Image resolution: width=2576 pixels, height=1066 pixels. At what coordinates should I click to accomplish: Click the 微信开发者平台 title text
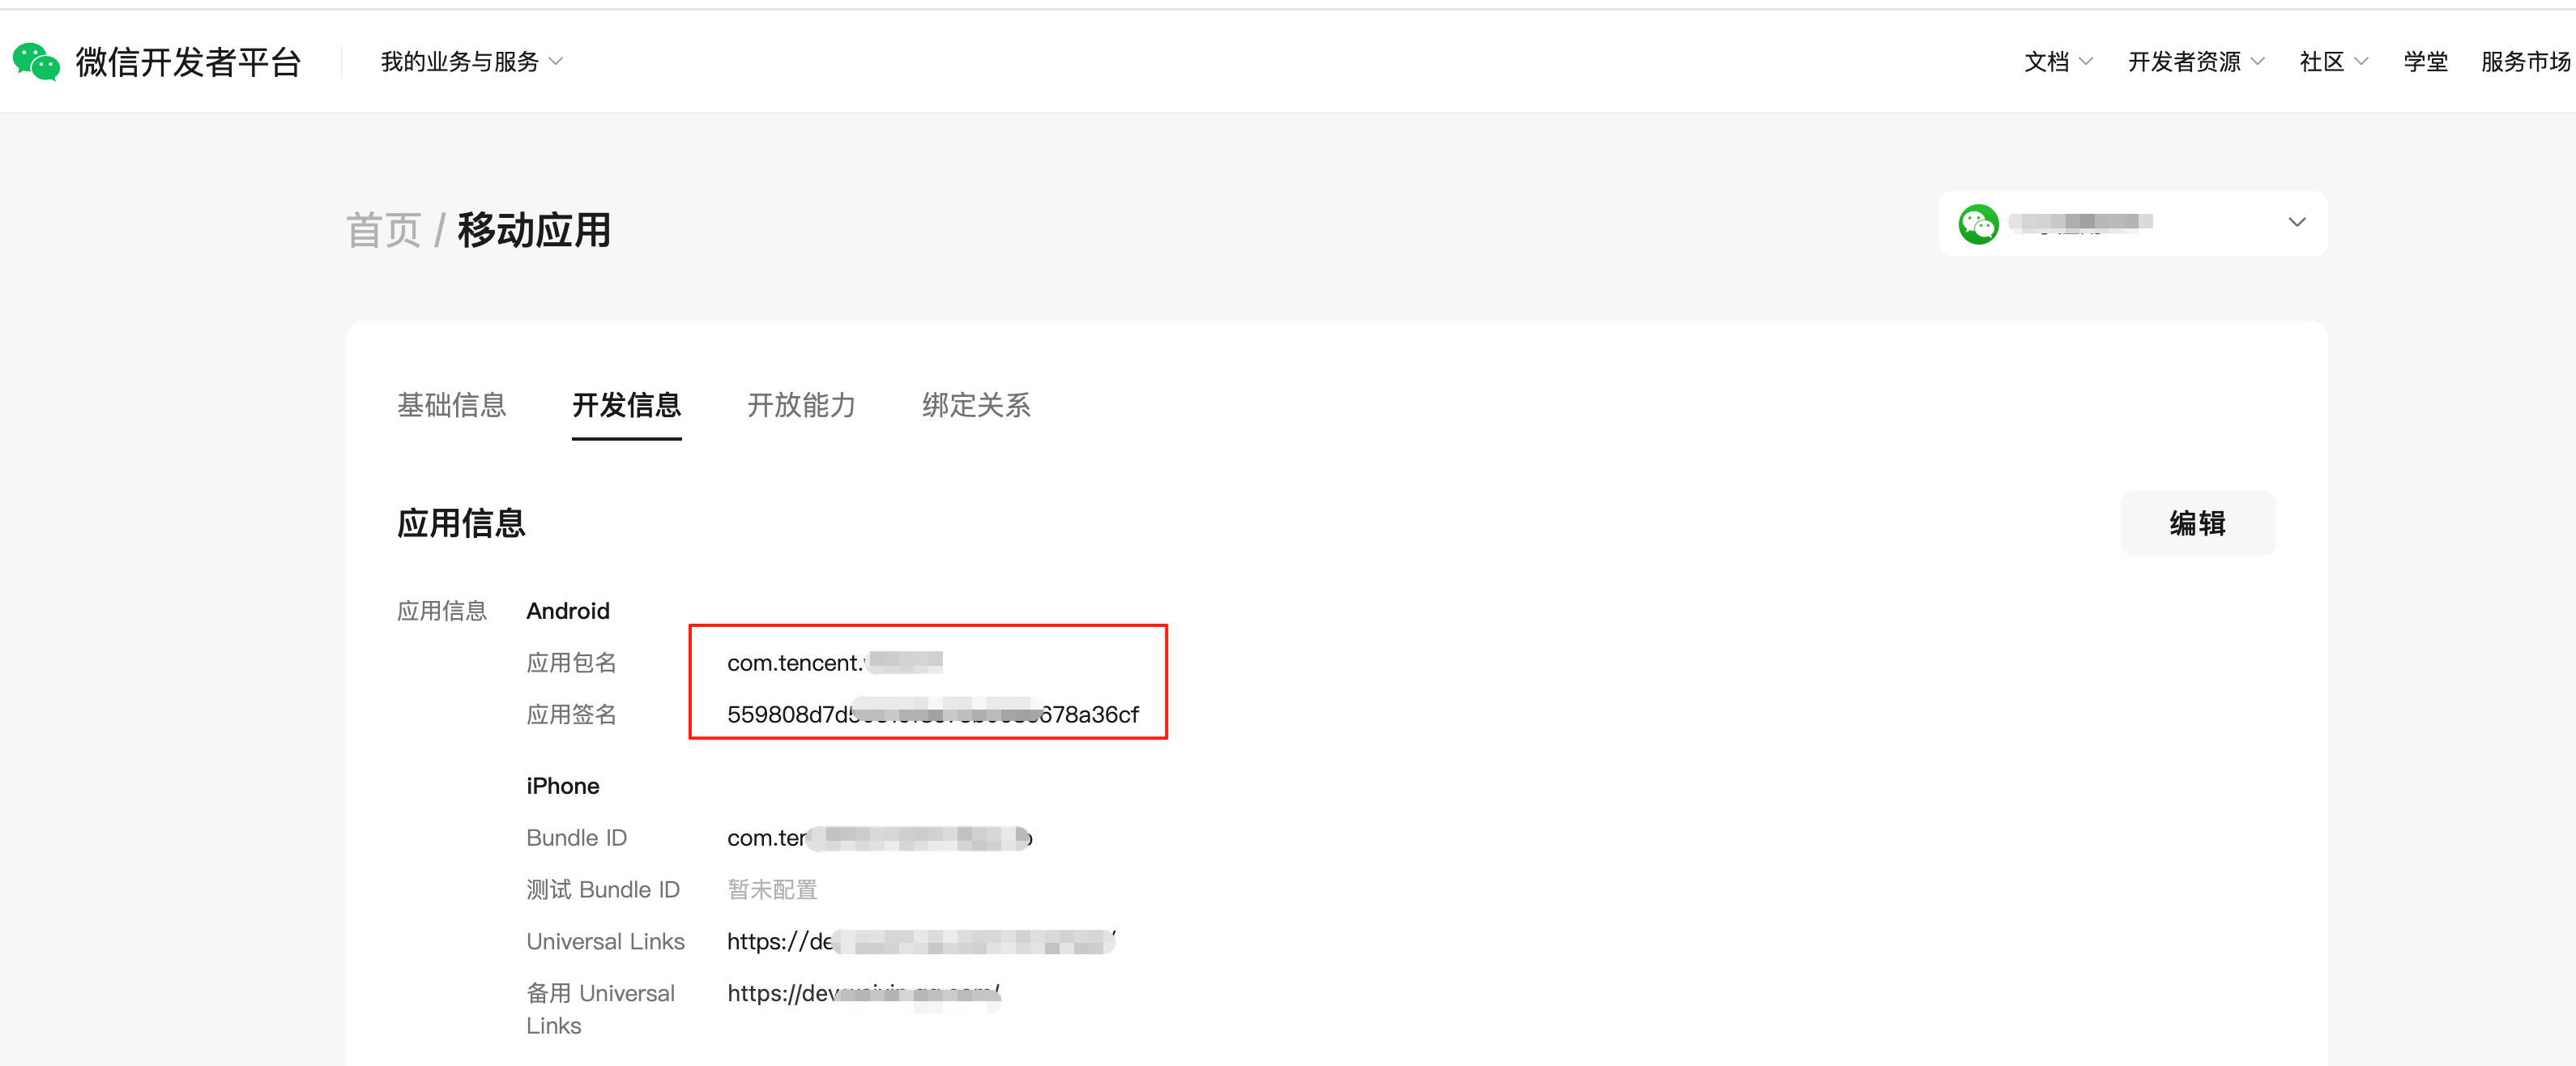point(188,62)
